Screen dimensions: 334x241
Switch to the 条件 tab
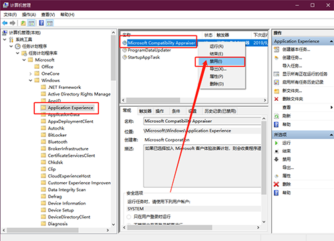176,111
